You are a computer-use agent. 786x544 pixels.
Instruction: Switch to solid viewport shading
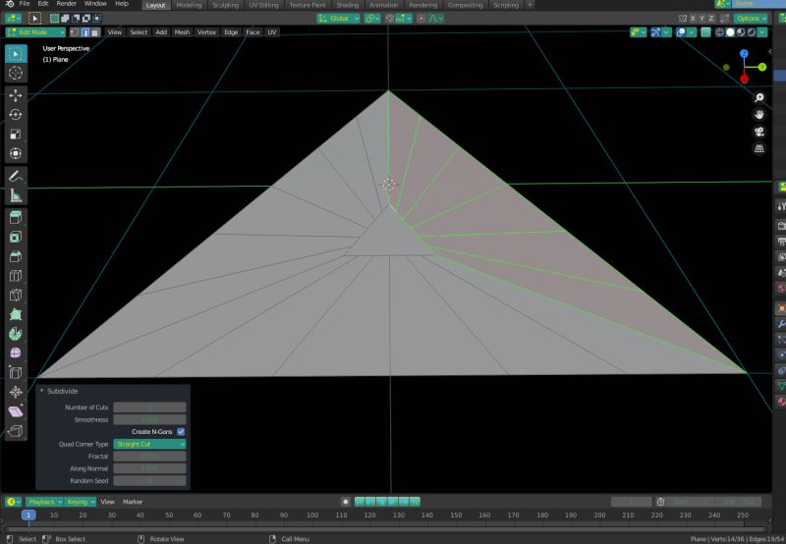point(730,32)
